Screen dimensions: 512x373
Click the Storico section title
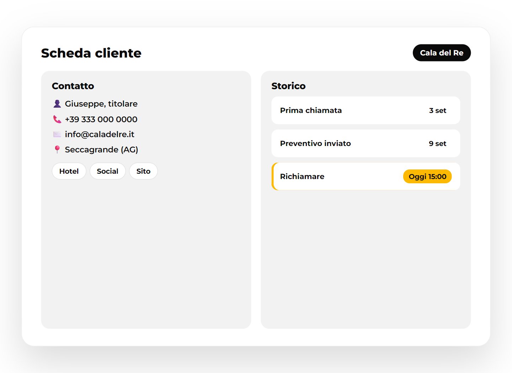click(288, 86)
